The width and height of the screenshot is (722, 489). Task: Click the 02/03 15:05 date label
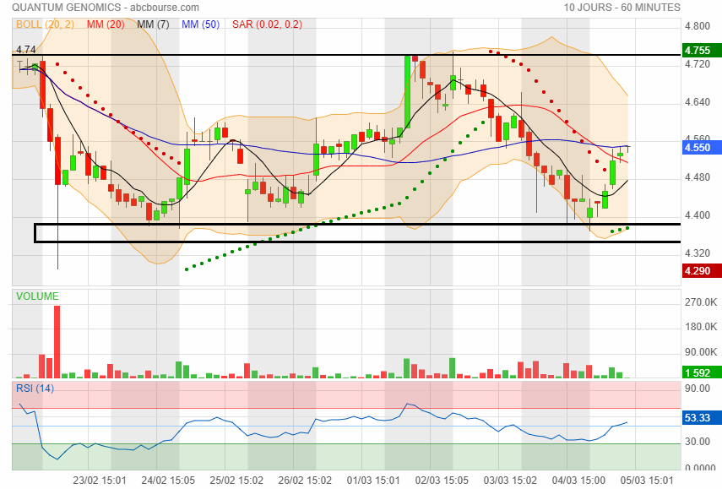click(442, 481)
